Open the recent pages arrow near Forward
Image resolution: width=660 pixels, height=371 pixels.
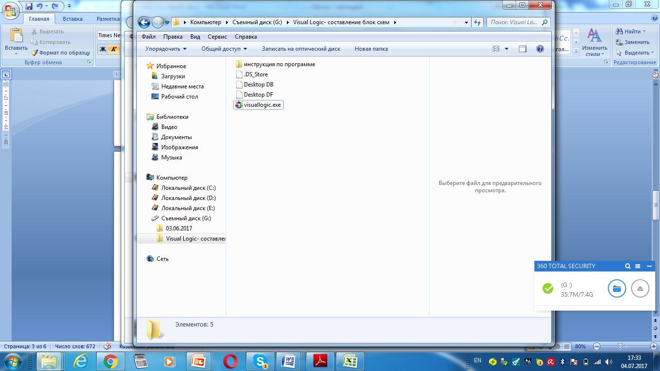pos(167,22)
